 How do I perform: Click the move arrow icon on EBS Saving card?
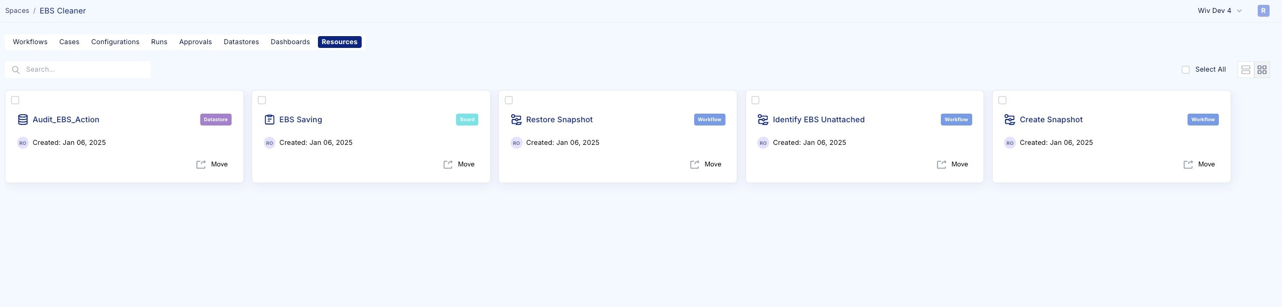pyautogui.click(x=448, y=164)
